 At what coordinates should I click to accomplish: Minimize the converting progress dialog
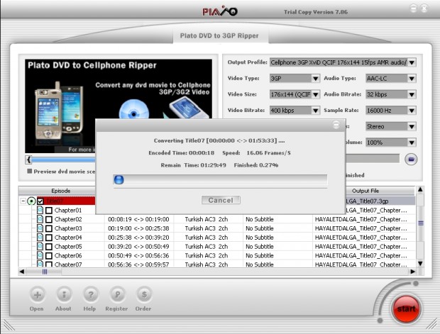[336, 125]
